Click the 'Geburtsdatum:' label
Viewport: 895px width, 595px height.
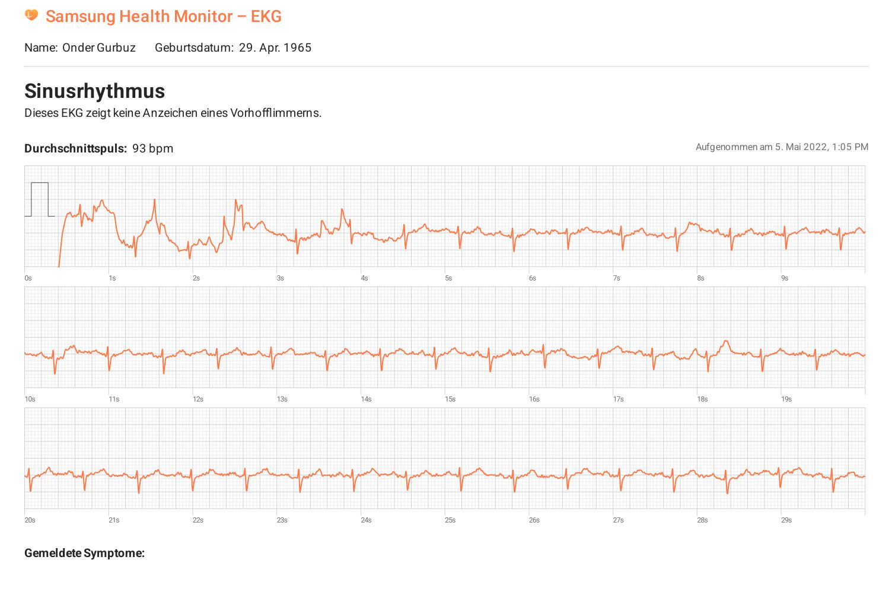pos(195,47)
